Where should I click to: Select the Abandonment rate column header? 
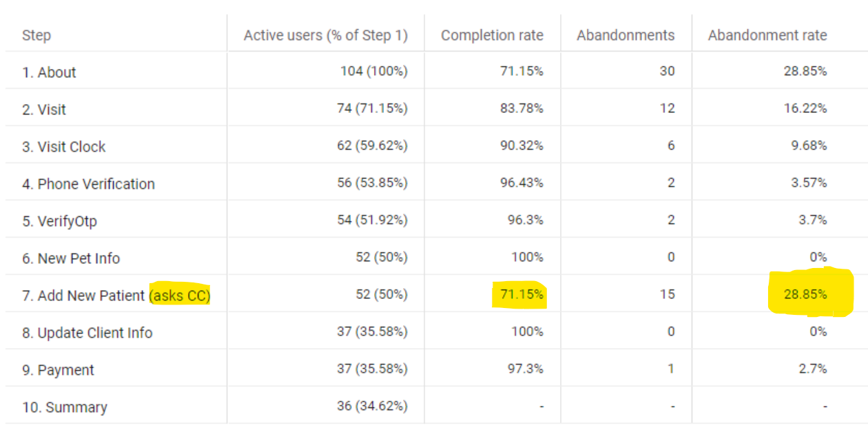tap(767, 35)
